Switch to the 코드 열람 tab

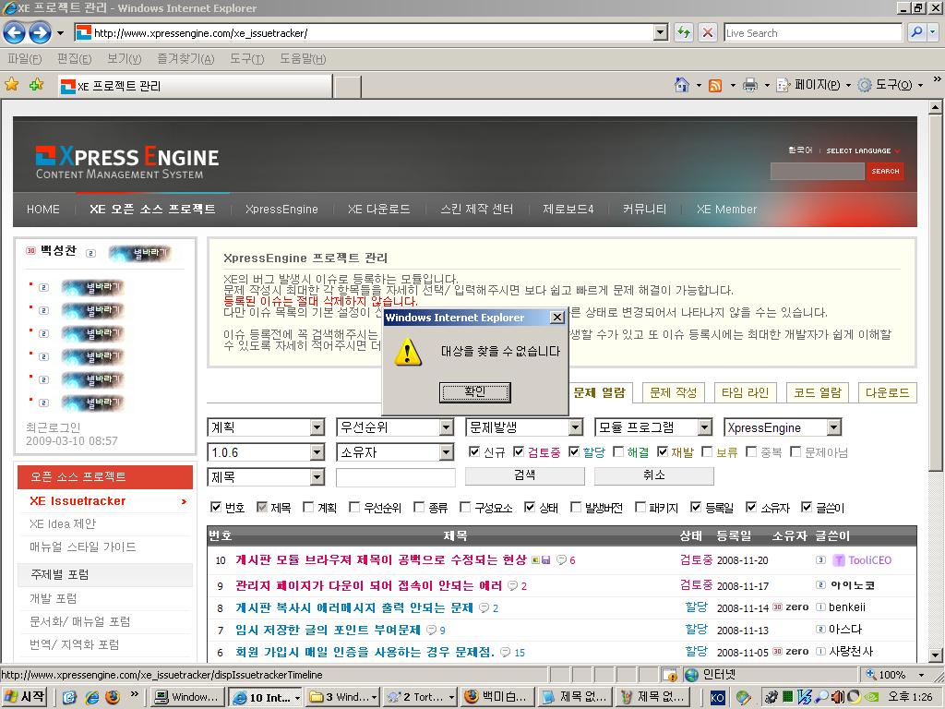point(818,392)
